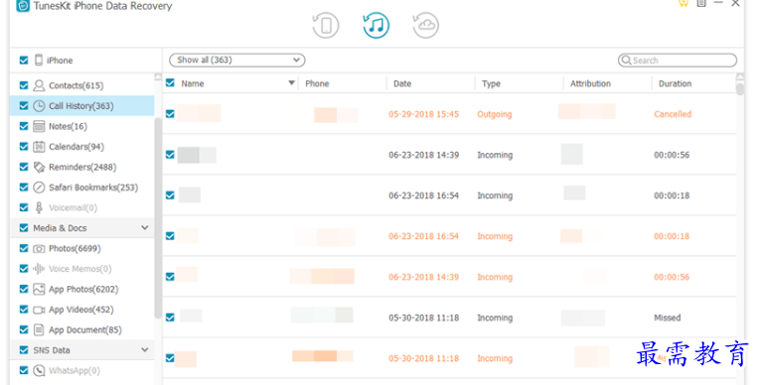
Task: Uncheck the Contacts(615) checkbox
Action: 24,85
